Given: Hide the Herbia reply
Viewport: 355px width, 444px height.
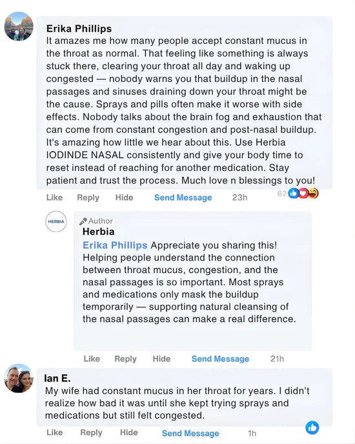Looking at the screenshot, I should pos(161,359).
